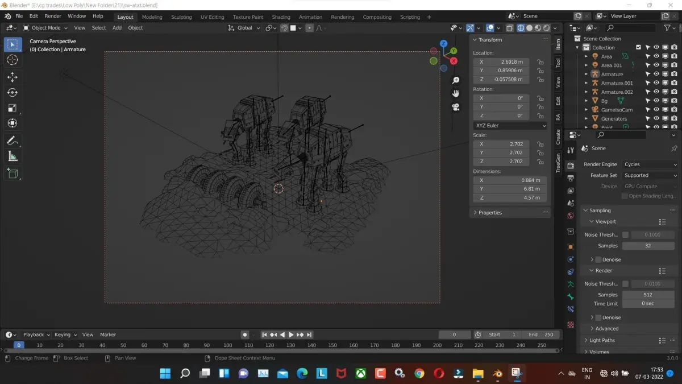Viewport: 682px width, 384px height.
Task: Switch to rendered viewport shading
Action: [x=546, y=28]
